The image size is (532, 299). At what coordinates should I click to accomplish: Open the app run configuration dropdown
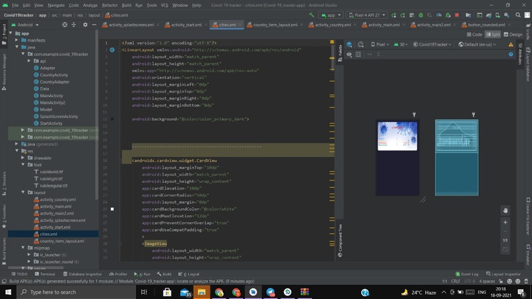[x=331, y=15]
